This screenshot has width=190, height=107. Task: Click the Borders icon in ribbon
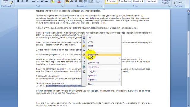(x=98, y=1)
